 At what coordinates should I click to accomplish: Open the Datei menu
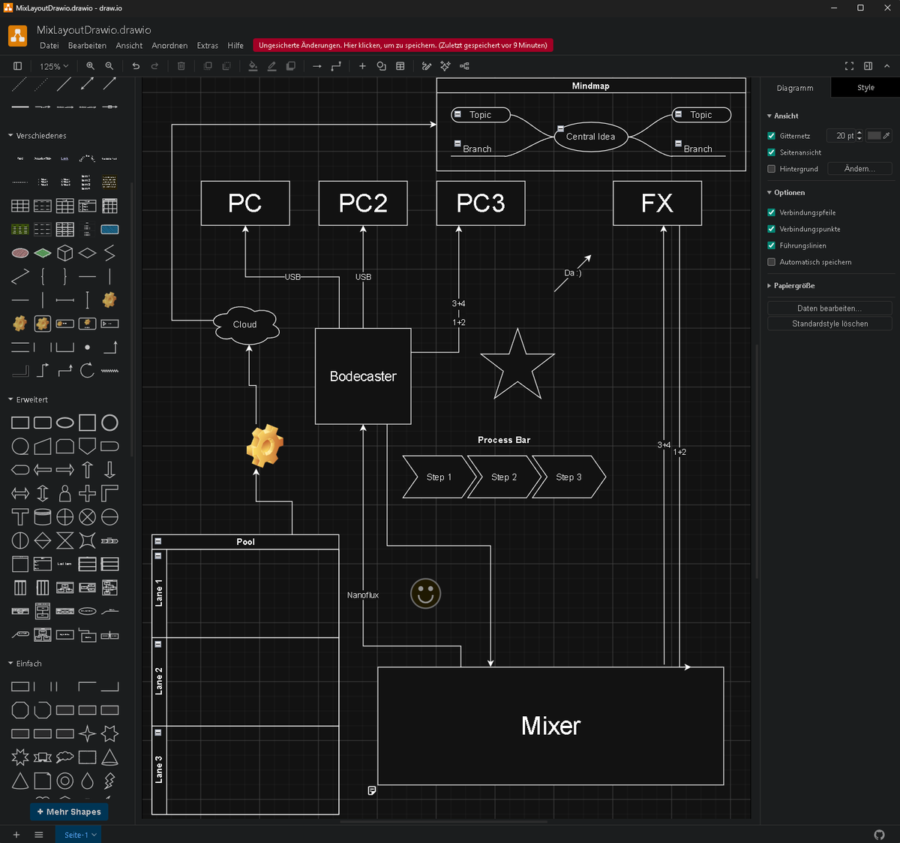49,46
